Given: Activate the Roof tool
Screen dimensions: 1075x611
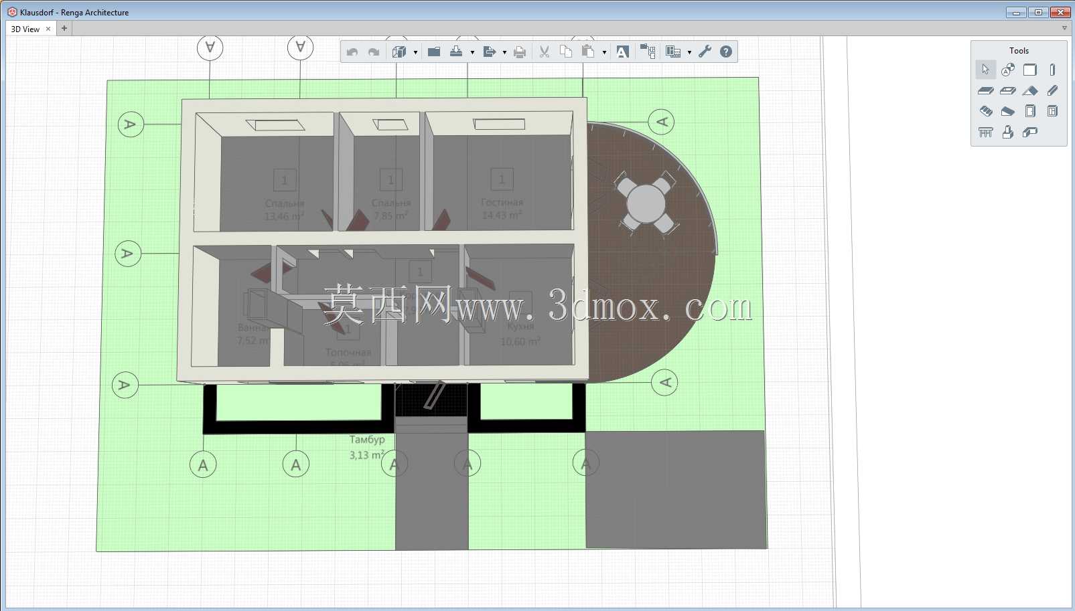Looking at the screenshot, I should 1030,90.
